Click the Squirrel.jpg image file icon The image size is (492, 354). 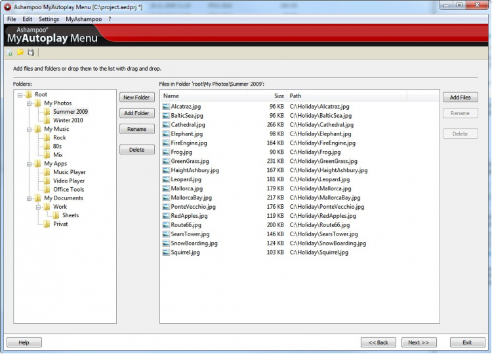[x=166, y=252]
